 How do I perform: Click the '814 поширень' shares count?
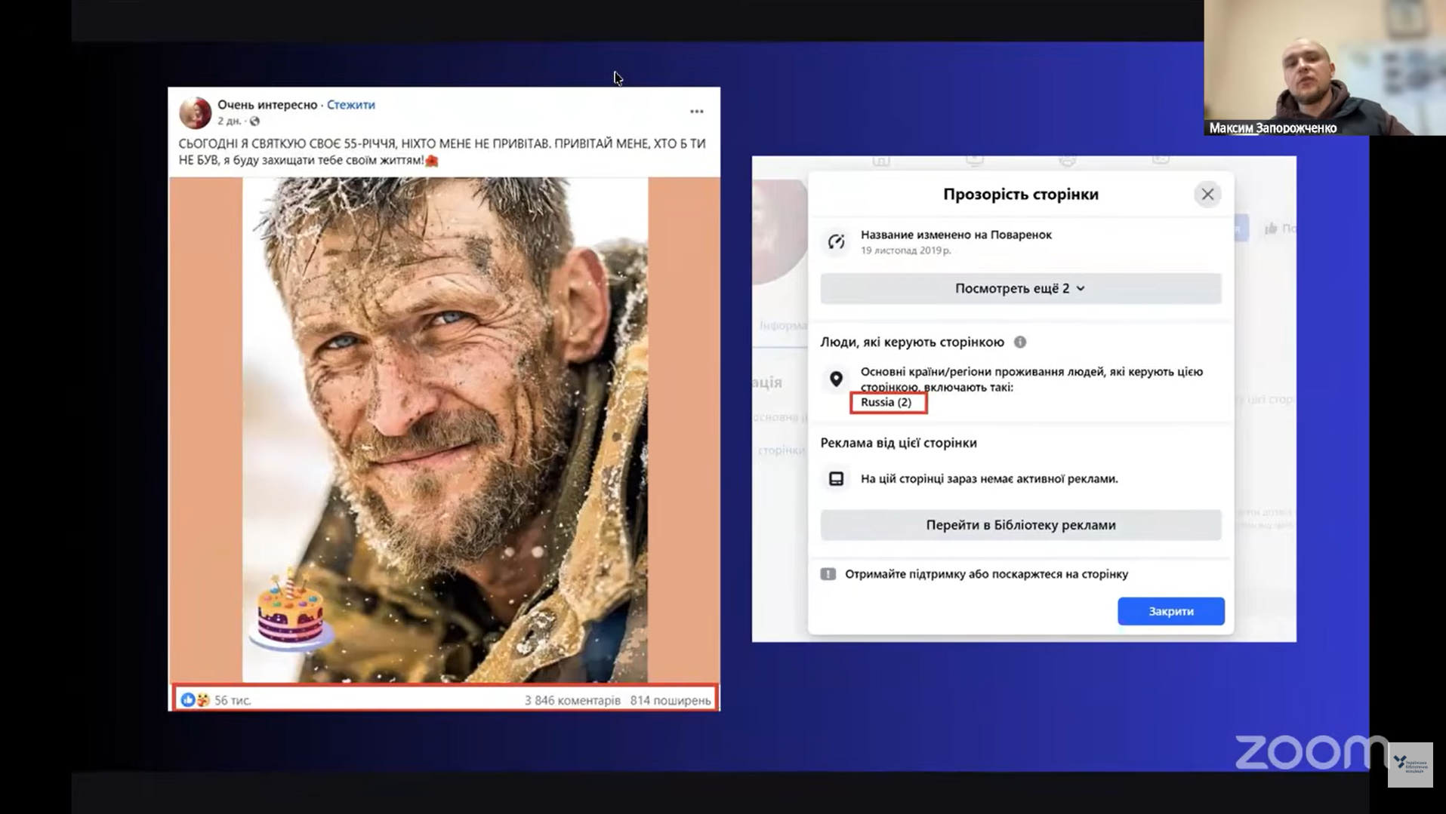coord(670,701)
